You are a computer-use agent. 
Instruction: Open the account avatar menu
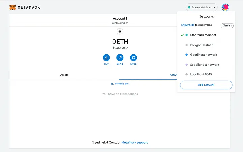click(225, 7)
